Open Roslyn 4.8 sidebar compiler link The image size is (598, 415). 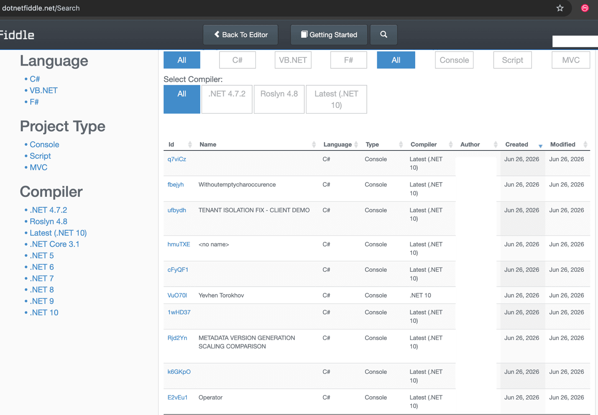tap(49, 222)
